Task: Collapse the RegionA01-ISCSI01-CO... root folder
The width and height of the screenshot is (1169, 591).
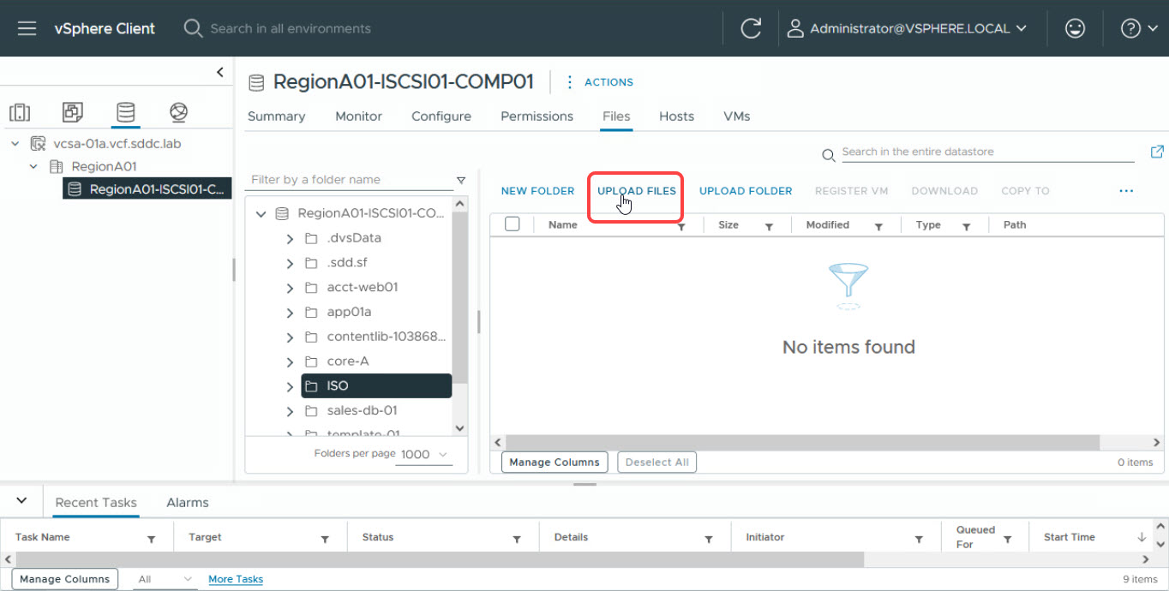Action: pos(261,213)
